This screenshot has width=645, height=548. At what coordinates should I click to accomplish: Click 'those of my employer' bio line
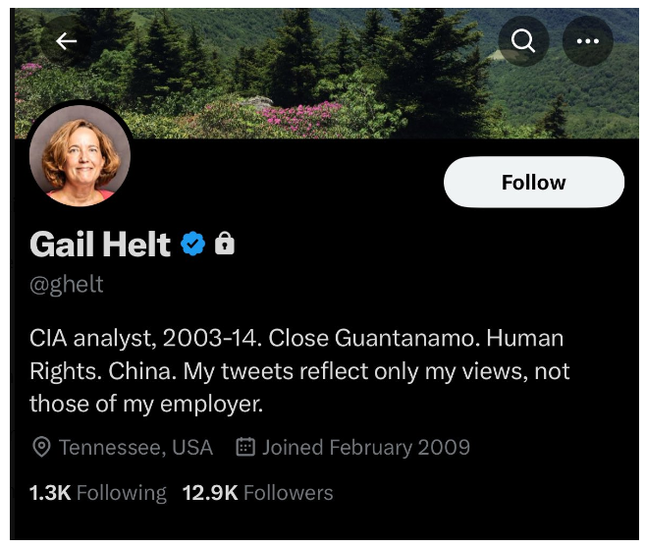tap(146, 404)
